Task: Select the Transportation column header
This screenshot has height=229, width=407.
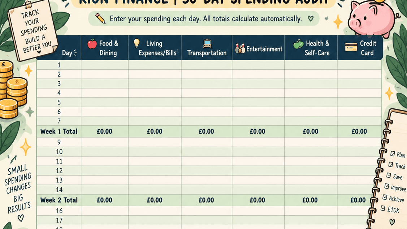Action: point(207,48)
